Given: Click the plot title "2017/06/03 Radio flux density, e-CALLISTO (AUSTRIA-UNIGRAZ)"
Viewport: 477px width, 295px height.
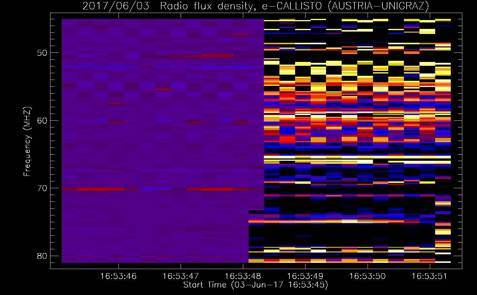Looking at the screenshot, I should coord(256,6).
